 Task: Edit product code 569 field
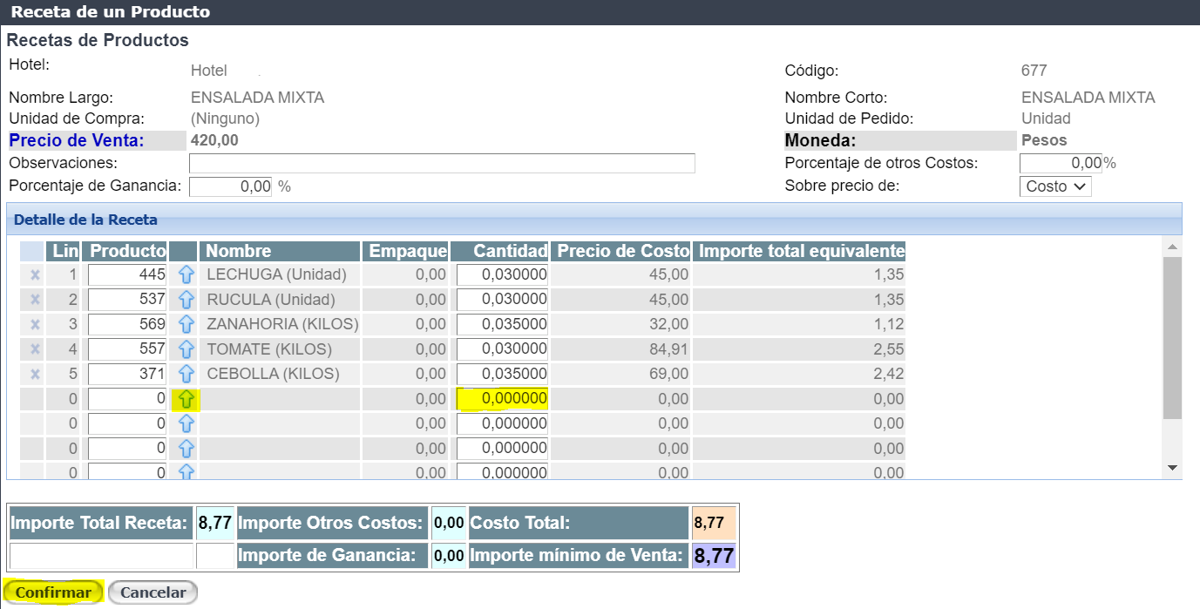[127, 324]
